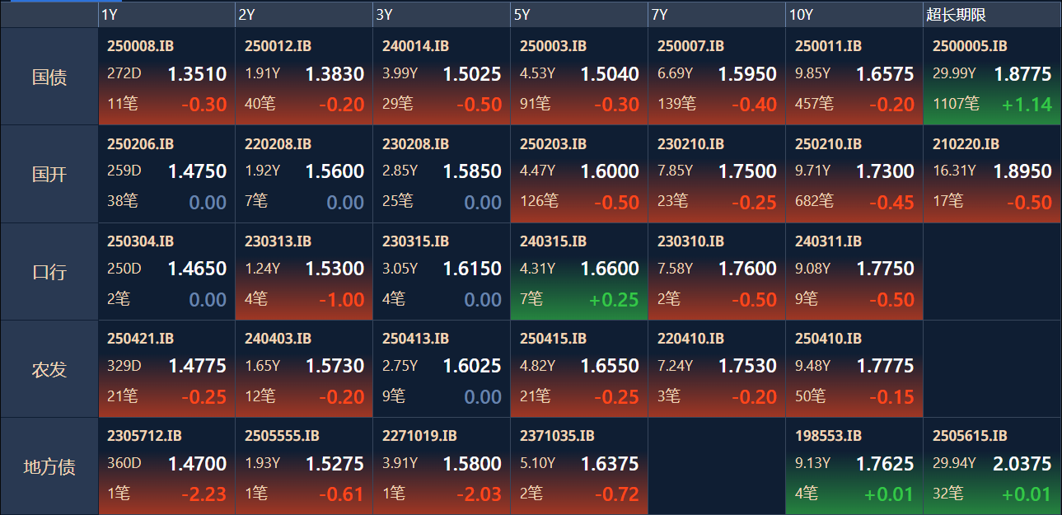Open bond code 230315.IB
This screenshot has width=1062, height=515.
(415, 241)
